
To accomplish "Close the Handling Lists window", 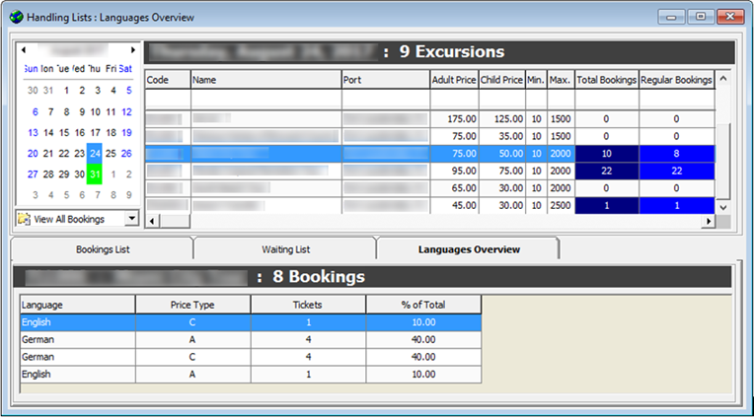I will tap(730, 17).
